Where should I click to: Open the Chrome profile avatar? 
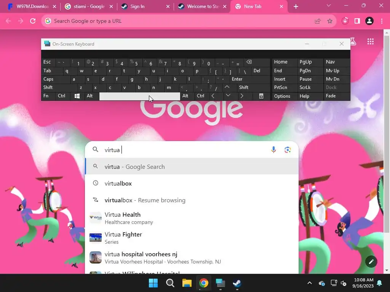pos(369,21)
